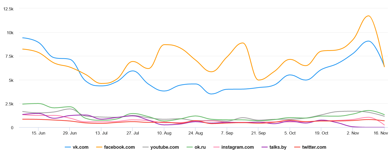Hide the facebook.com series via legend label
This screenshot has height=153, width=392.
pyautogui.click(x=119, y=147)
